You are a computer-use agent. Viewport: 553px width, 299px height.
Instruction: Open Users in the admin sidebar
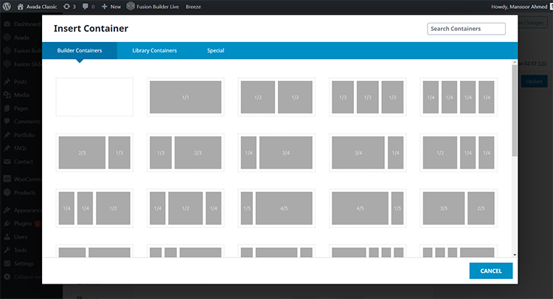click(x=16, y=236)
